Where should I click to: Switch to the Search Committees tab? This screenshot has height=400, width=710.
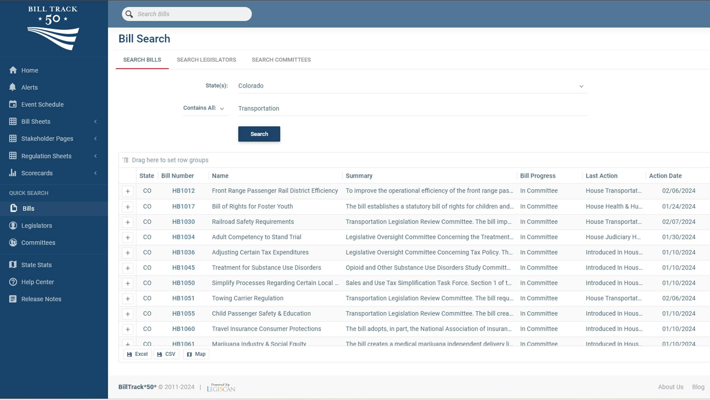[x=281, y=60]
